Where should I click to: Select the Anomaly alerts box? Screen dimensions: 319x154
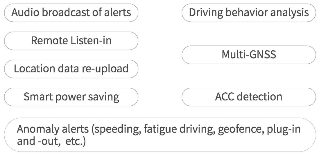[x=160, y=135]
